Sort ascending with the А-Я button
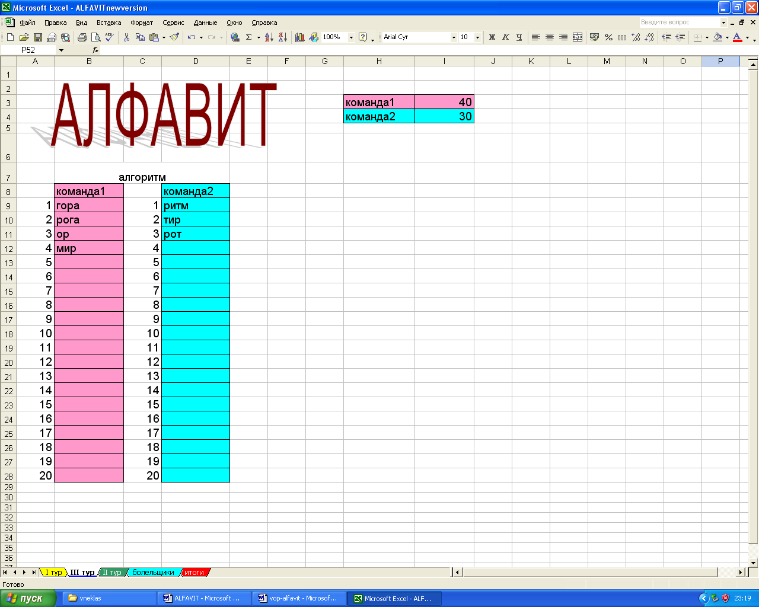 click(269, 37)
